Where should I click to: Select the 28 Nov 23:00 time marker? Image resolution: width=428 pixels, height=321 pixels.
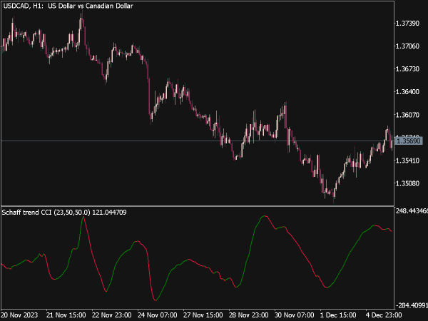(x=248, y=315)
